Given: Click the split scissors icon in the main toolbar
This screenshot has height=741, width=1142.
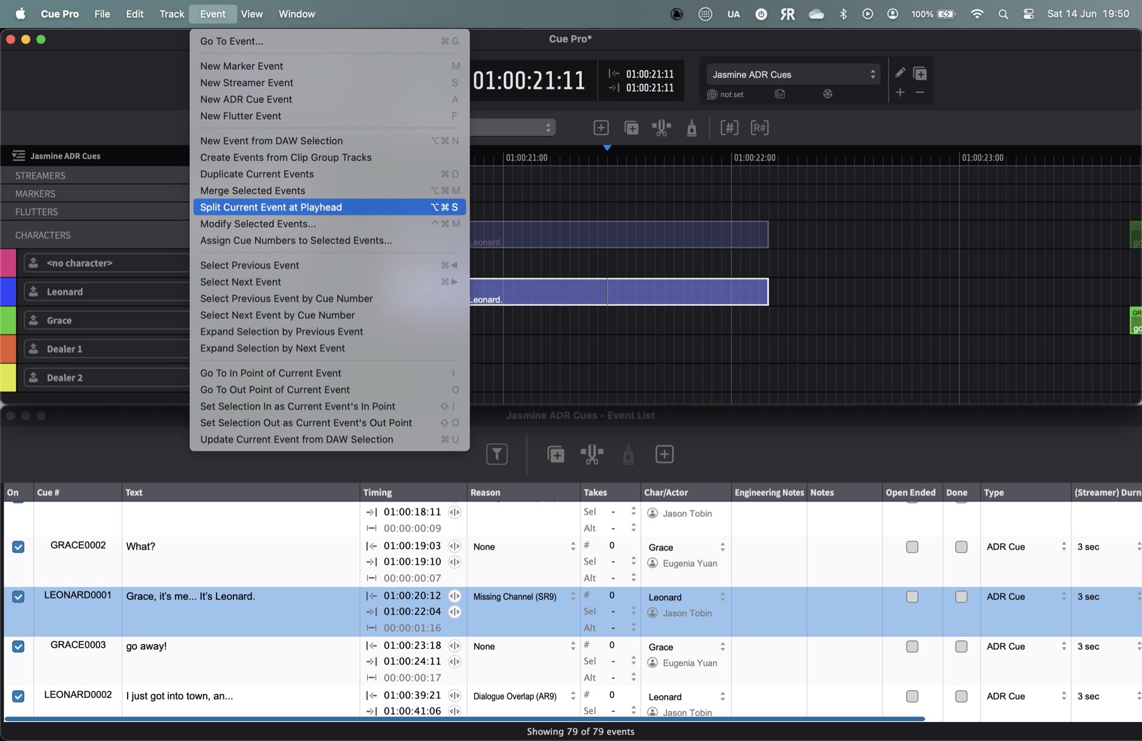Looking at the screenshot, I should (x=661, y=128).
